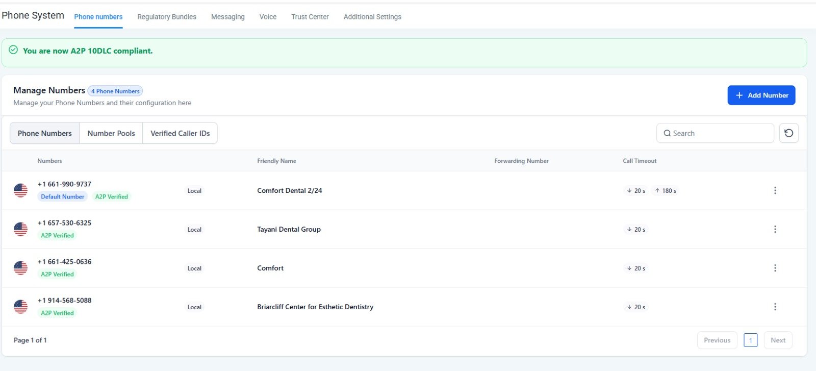Open the three-dot menu for the Comfort row
Image resolution: width=816 pixels, height=371 pixels.
(x=775, y=268)
